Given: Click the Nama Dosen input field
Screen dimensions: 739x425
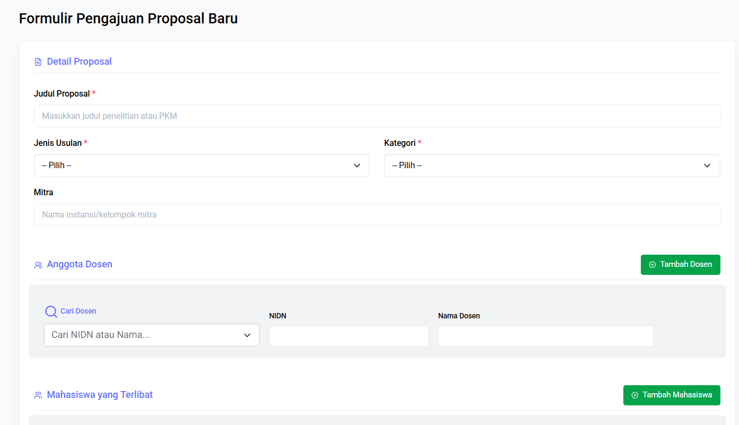Looking at the screenshot, I should [545, 336].
